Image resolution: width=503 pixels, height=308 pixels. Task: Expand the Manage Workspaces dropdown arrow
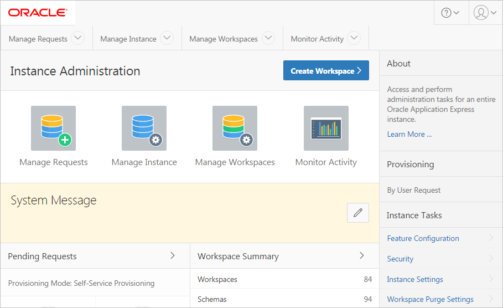click(x=268, y=38)
